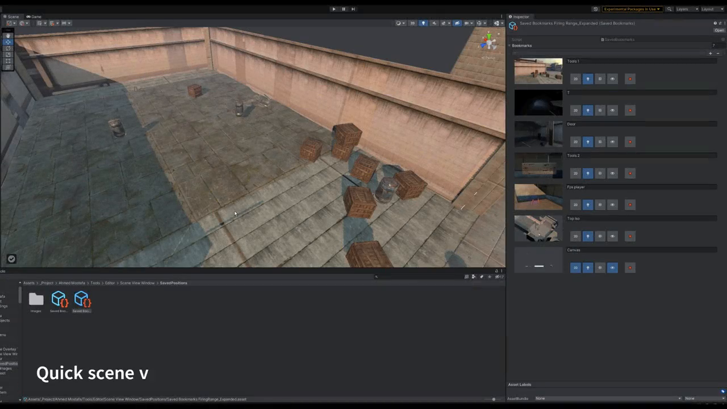Select the Rotate tool

tap(8, 48)
